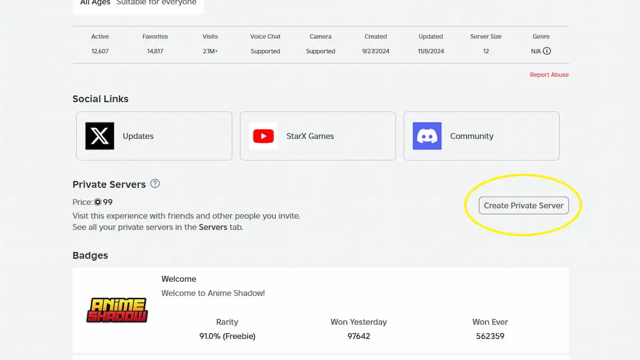Click the X logo icon for Updates
The height and width of the screenshot is (360, 640).
100,136
